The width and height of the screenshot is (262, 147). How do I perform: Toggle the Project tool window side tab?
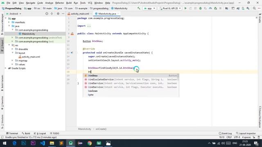point(2,46)
